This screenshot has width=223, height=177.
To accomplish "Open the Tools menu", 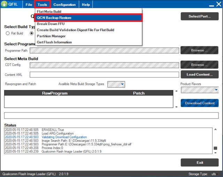I will click(x=42, y=5).
